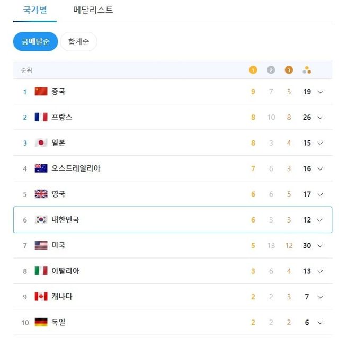Click the United Kingdom flag icon

(41, 194)
